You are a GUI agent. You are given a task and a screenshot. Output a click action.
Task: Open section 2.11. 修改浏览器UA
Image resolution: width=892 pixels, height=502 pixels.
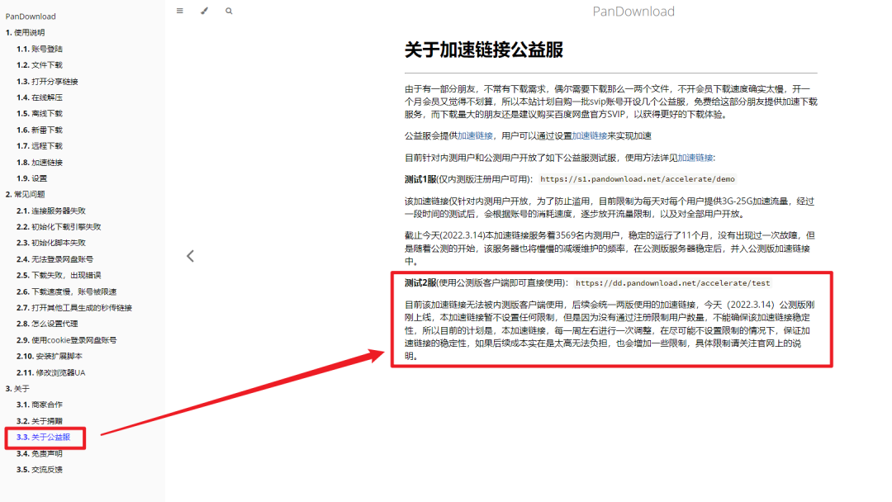coord(50,372)
